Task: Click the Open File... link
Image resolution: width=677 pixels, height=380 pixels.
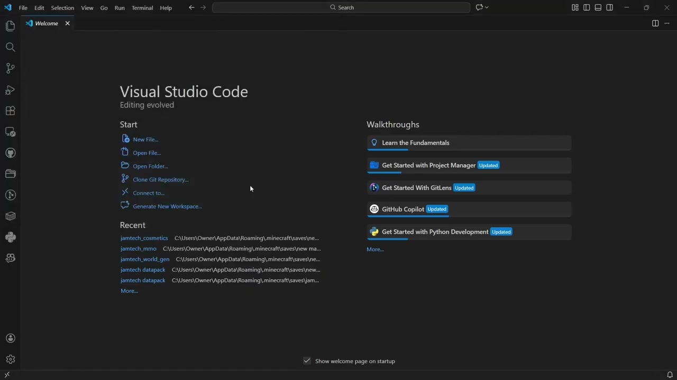Action: [x=147, y=153]
